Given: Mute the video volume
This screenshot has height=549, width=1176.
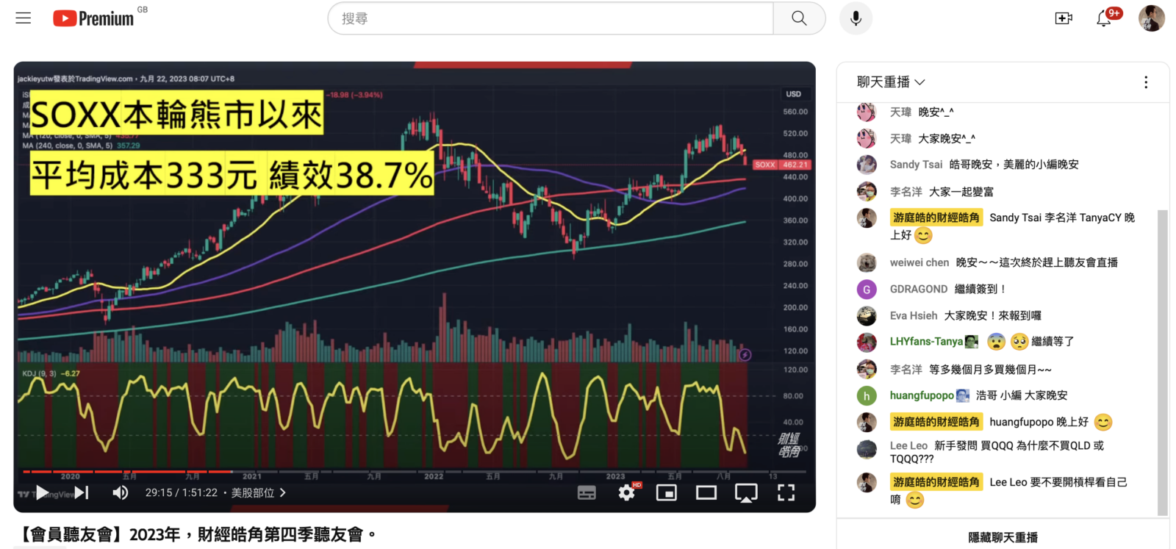Looking at the screenshot, I should pyautogui.click(x=120, y=492).
